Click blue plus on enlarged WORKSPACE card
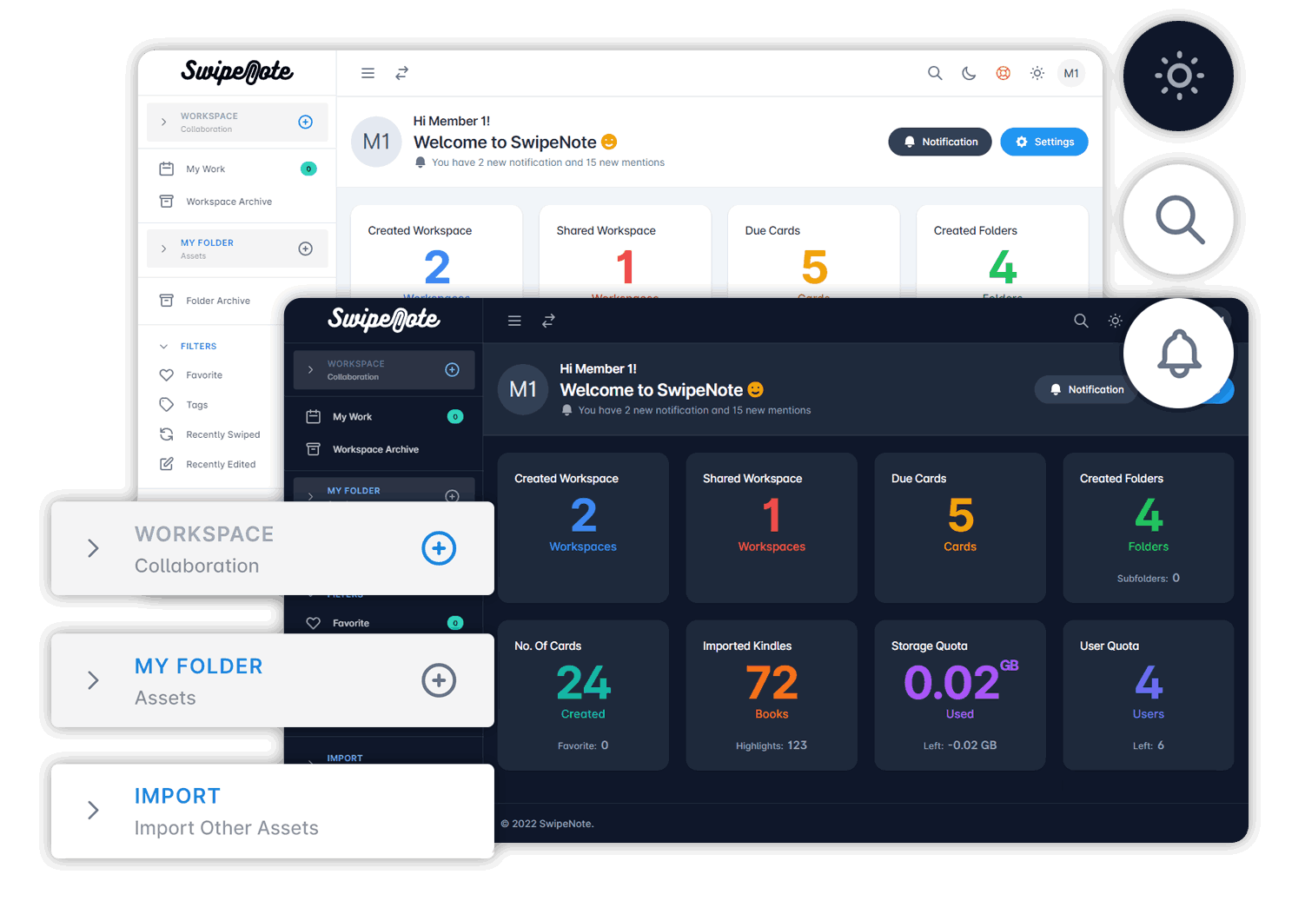 click(439, 548)
